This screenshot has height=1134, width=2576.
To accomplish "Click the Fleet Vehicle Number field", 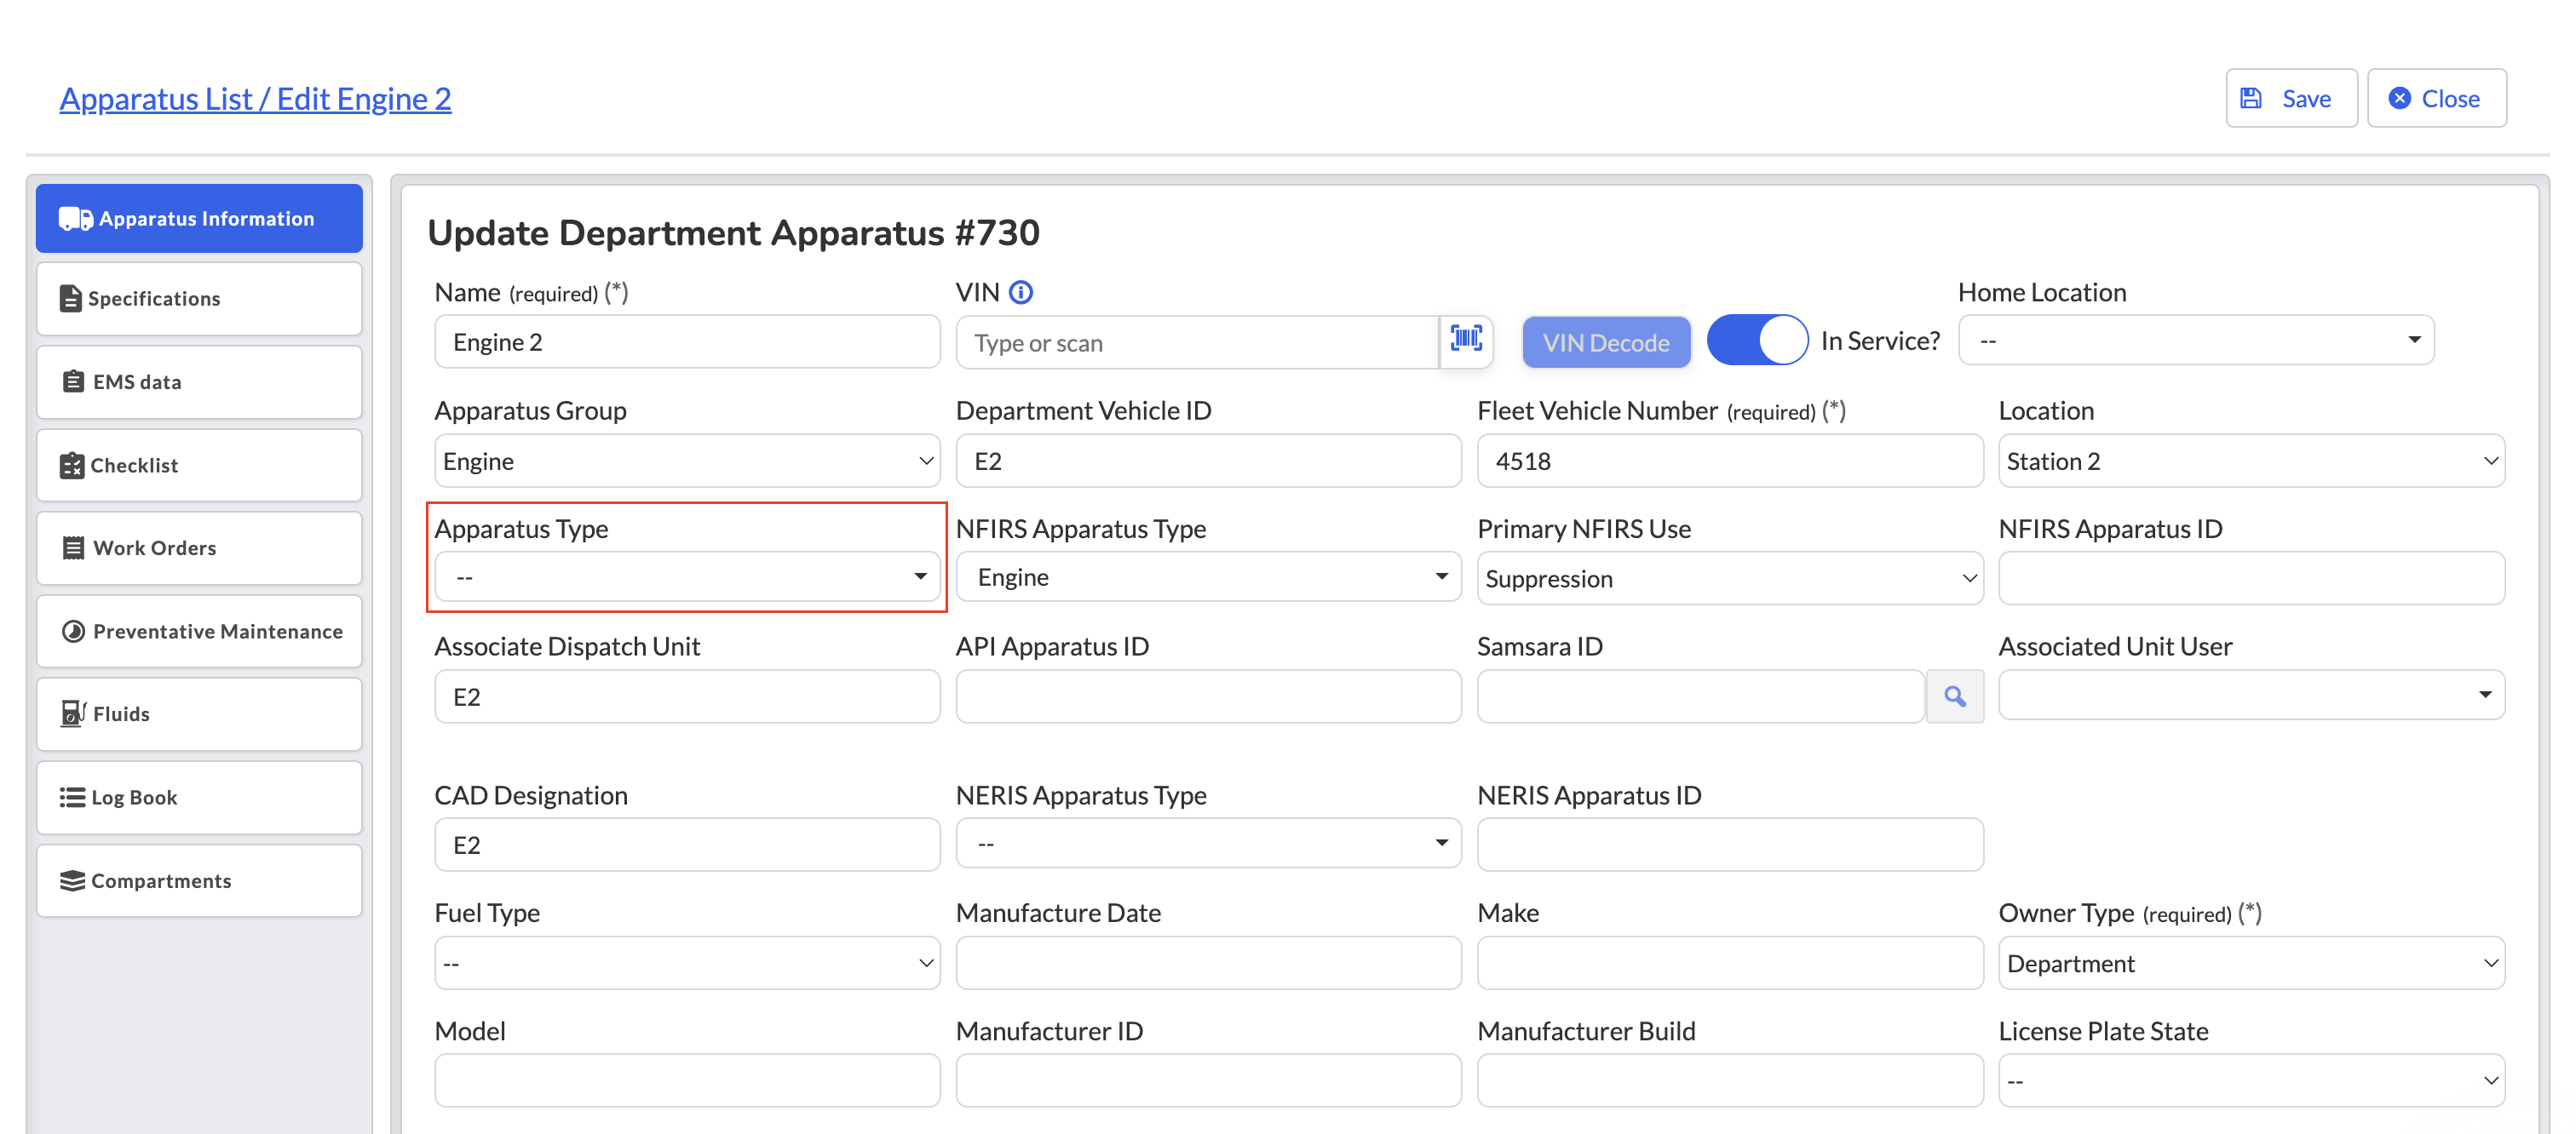I will 1730,461.
